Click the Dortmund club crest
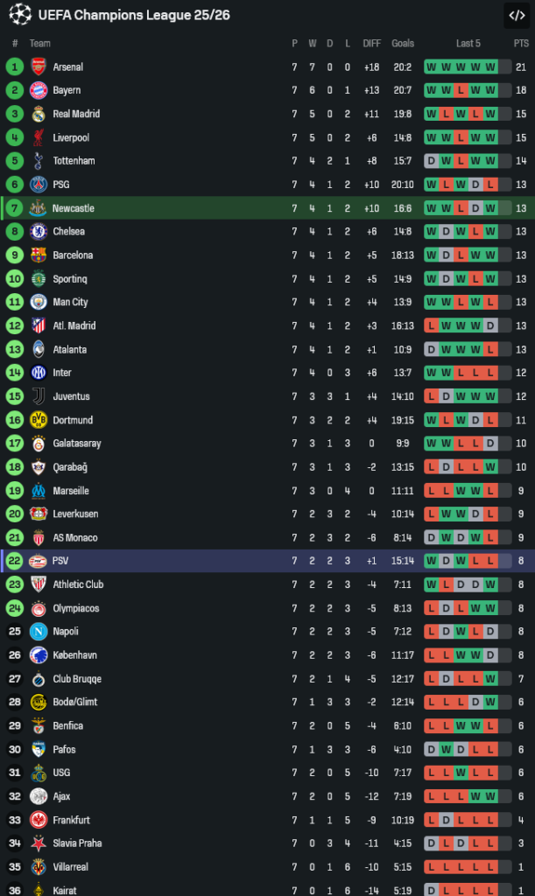 38,420
